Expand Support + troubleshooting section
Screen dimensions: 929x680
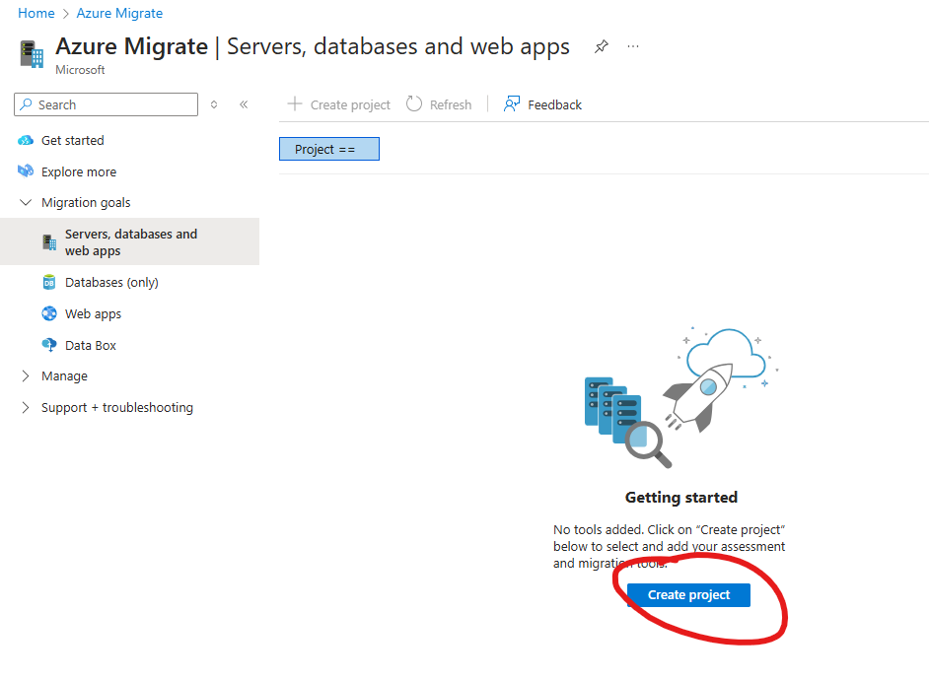26,408
